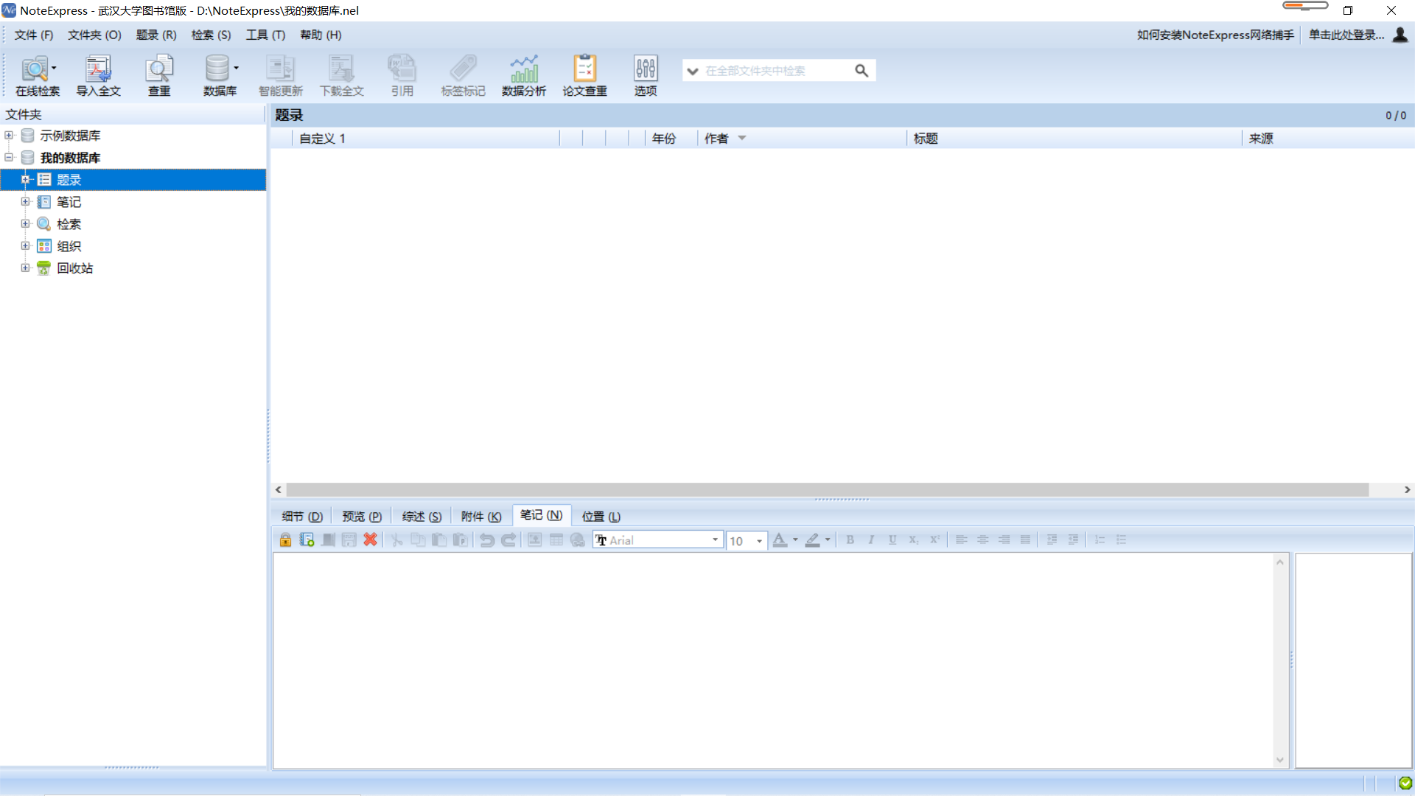Expand the 示例数据库 tree node
This screenshot has height=796, width=1415.
9,135
